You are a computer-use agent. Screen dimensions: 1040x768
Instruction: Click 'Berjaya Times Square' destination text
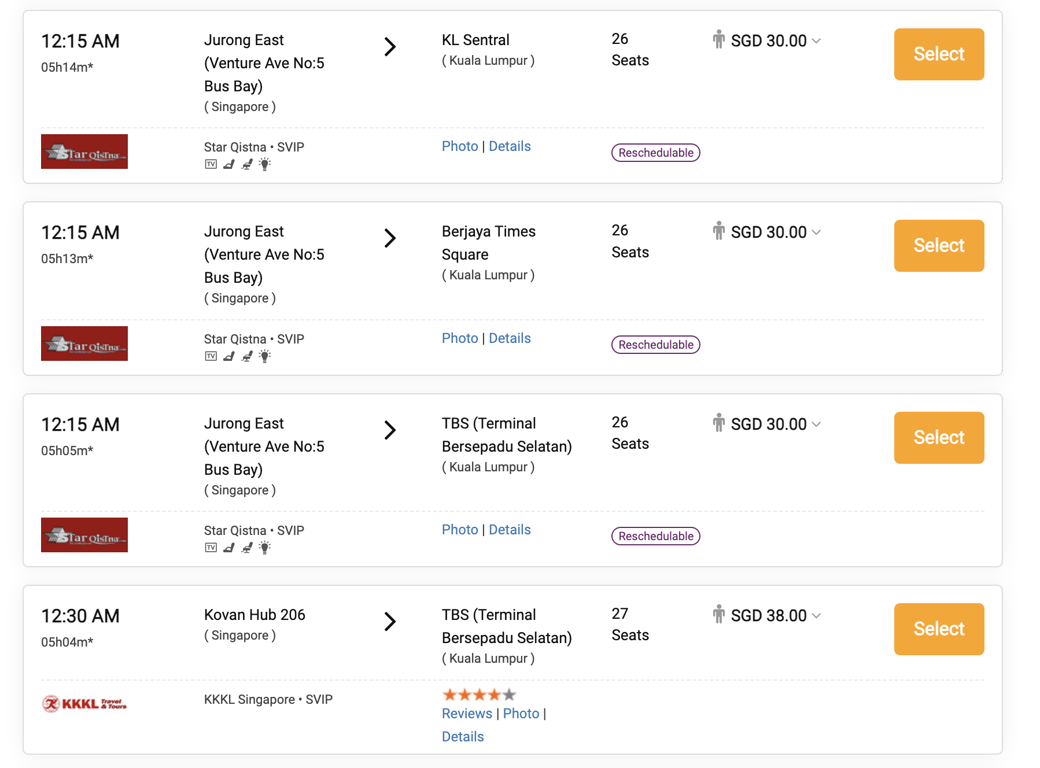click(489, 243)
